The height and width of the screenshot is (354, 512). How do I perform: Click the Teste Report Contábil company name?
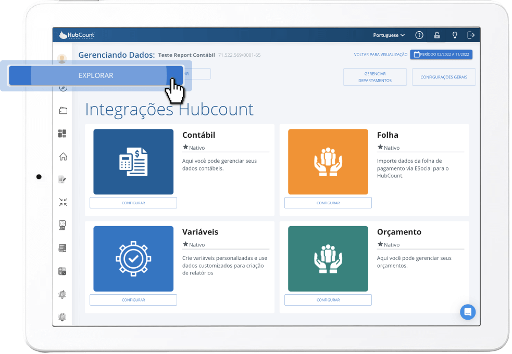pos(186,55)
